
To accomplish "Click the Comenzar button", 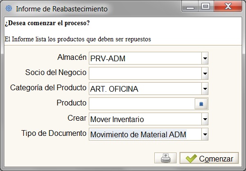I will coord(209,158).
